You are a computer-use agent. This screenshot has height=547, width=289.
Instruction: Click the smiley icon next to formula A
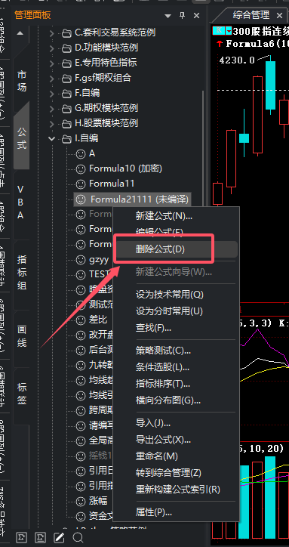[x=81, y=153]
